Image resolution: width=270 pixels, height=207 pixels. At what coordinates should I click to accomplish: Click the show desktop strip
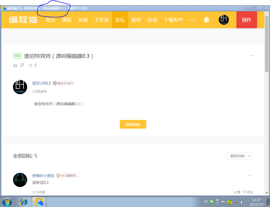pos(268,202)
